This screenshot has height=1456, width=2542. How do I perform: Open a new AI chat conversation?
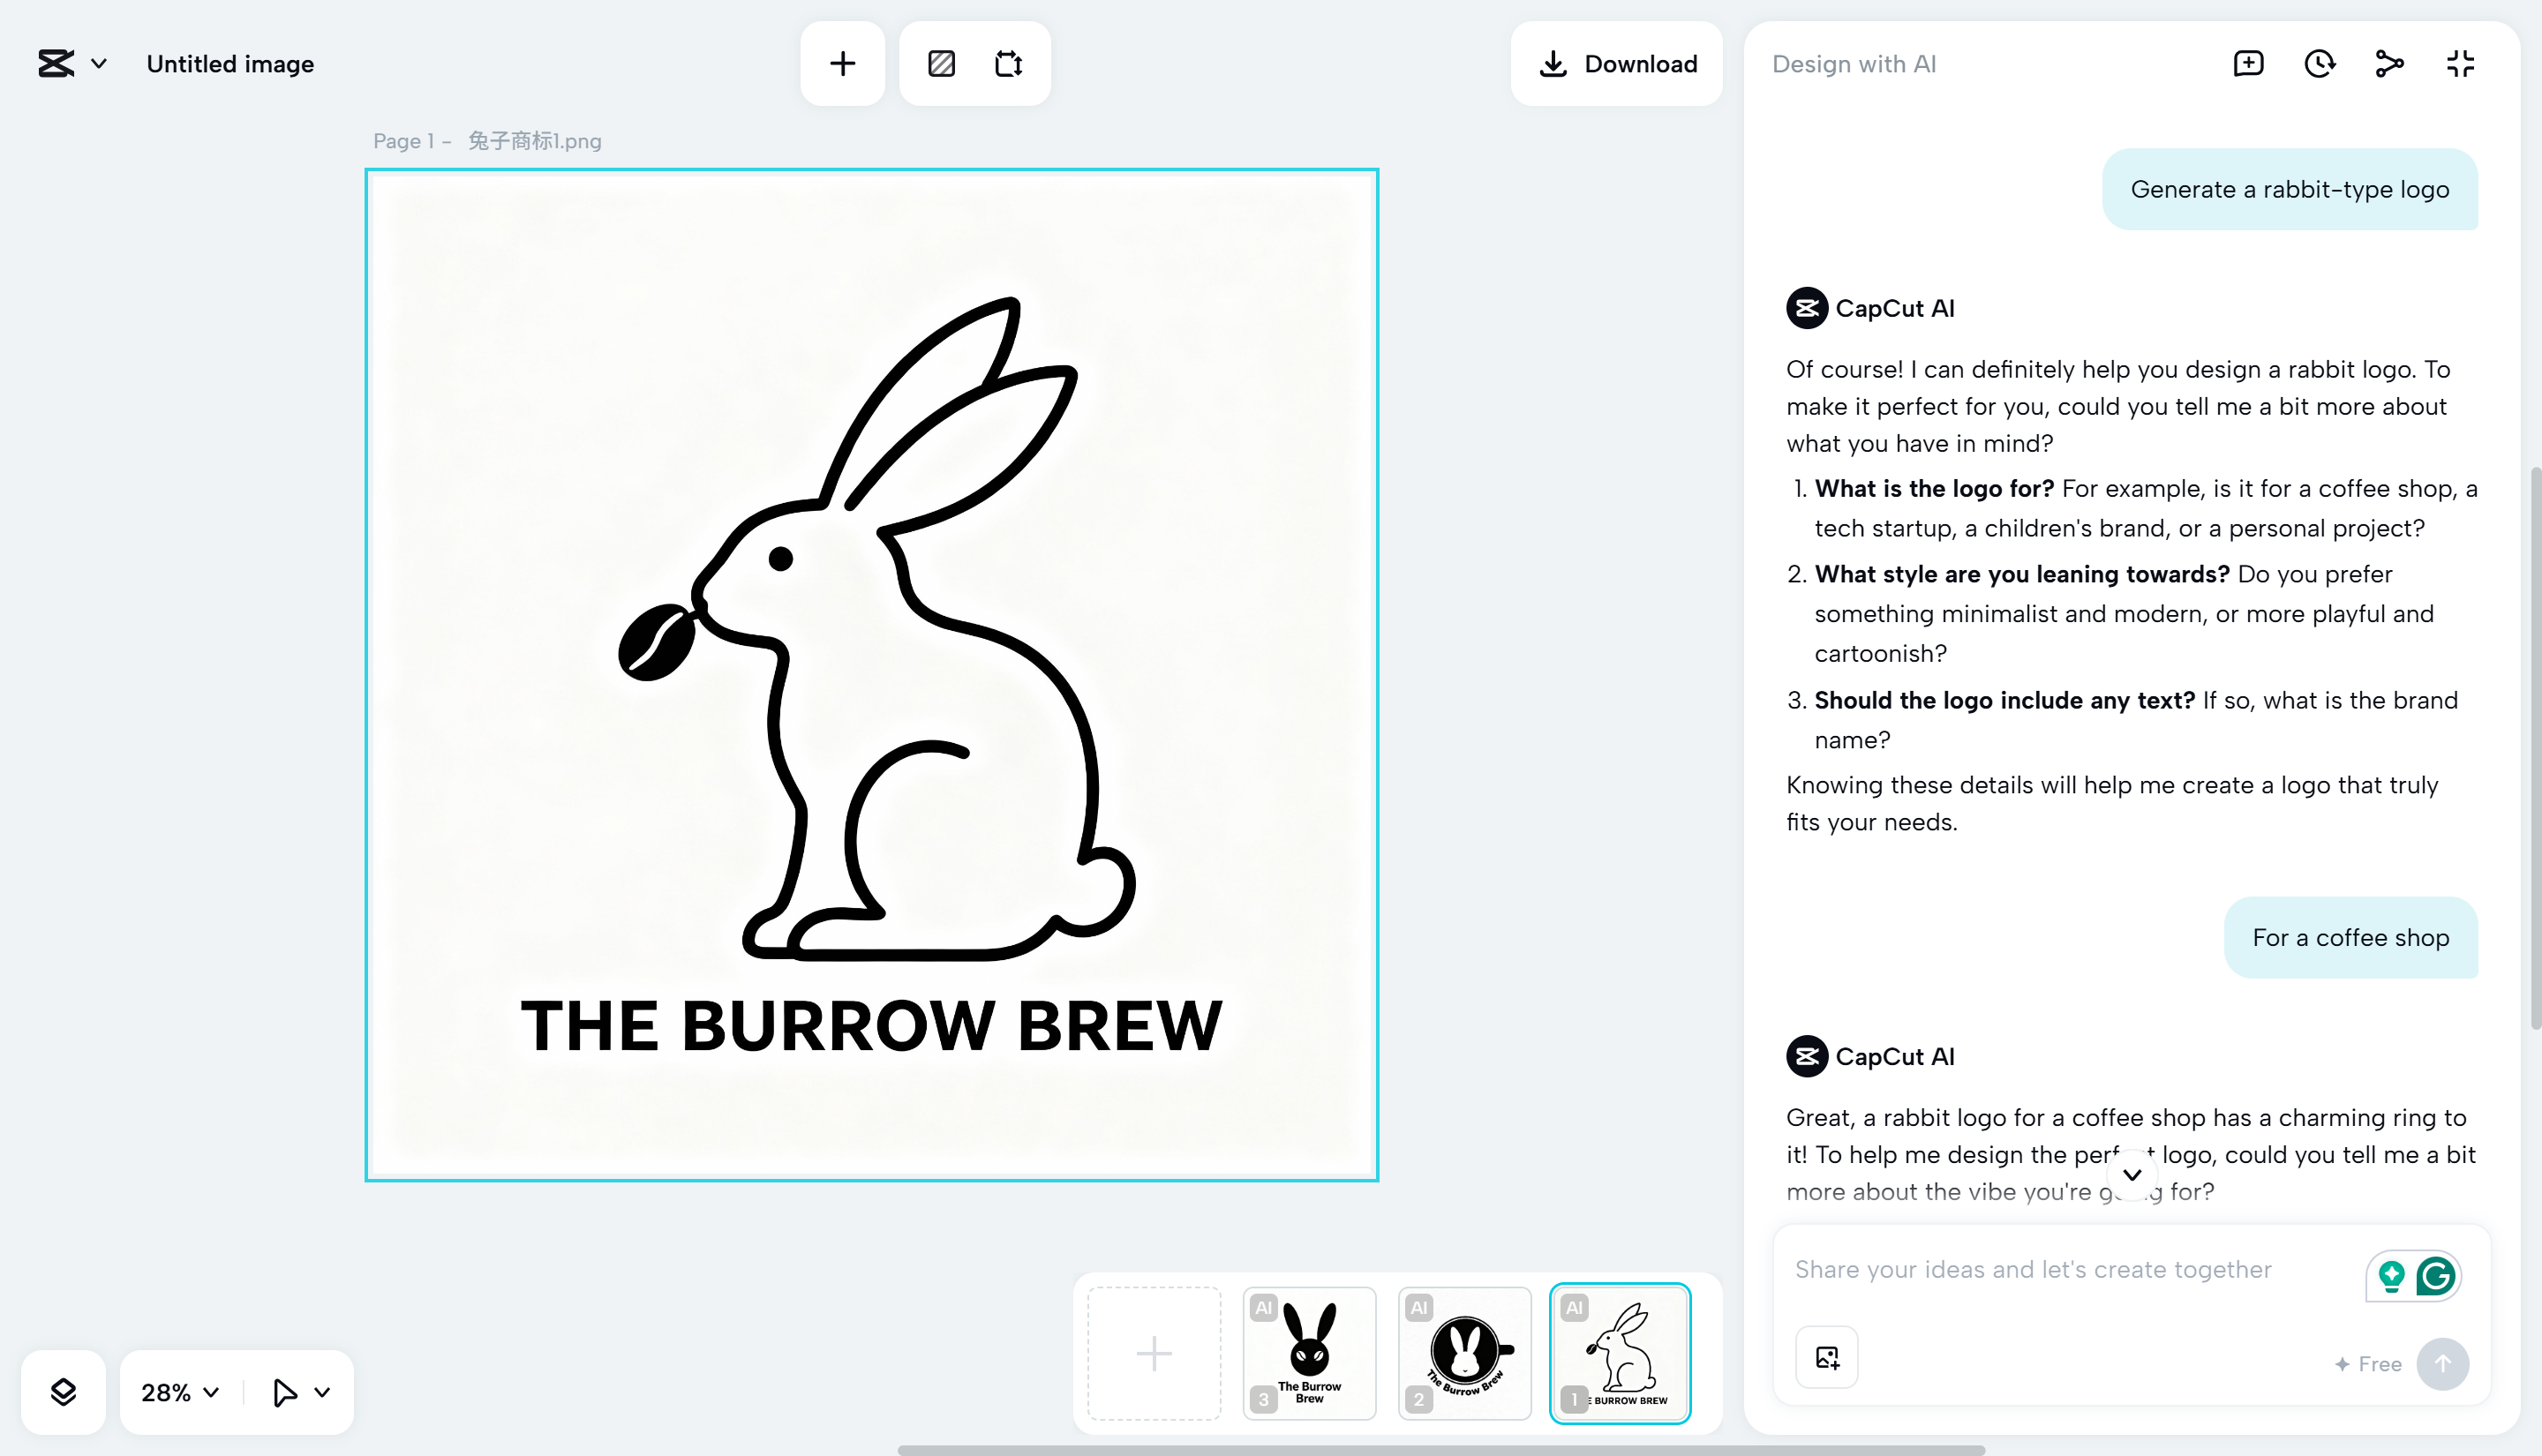2248,63
